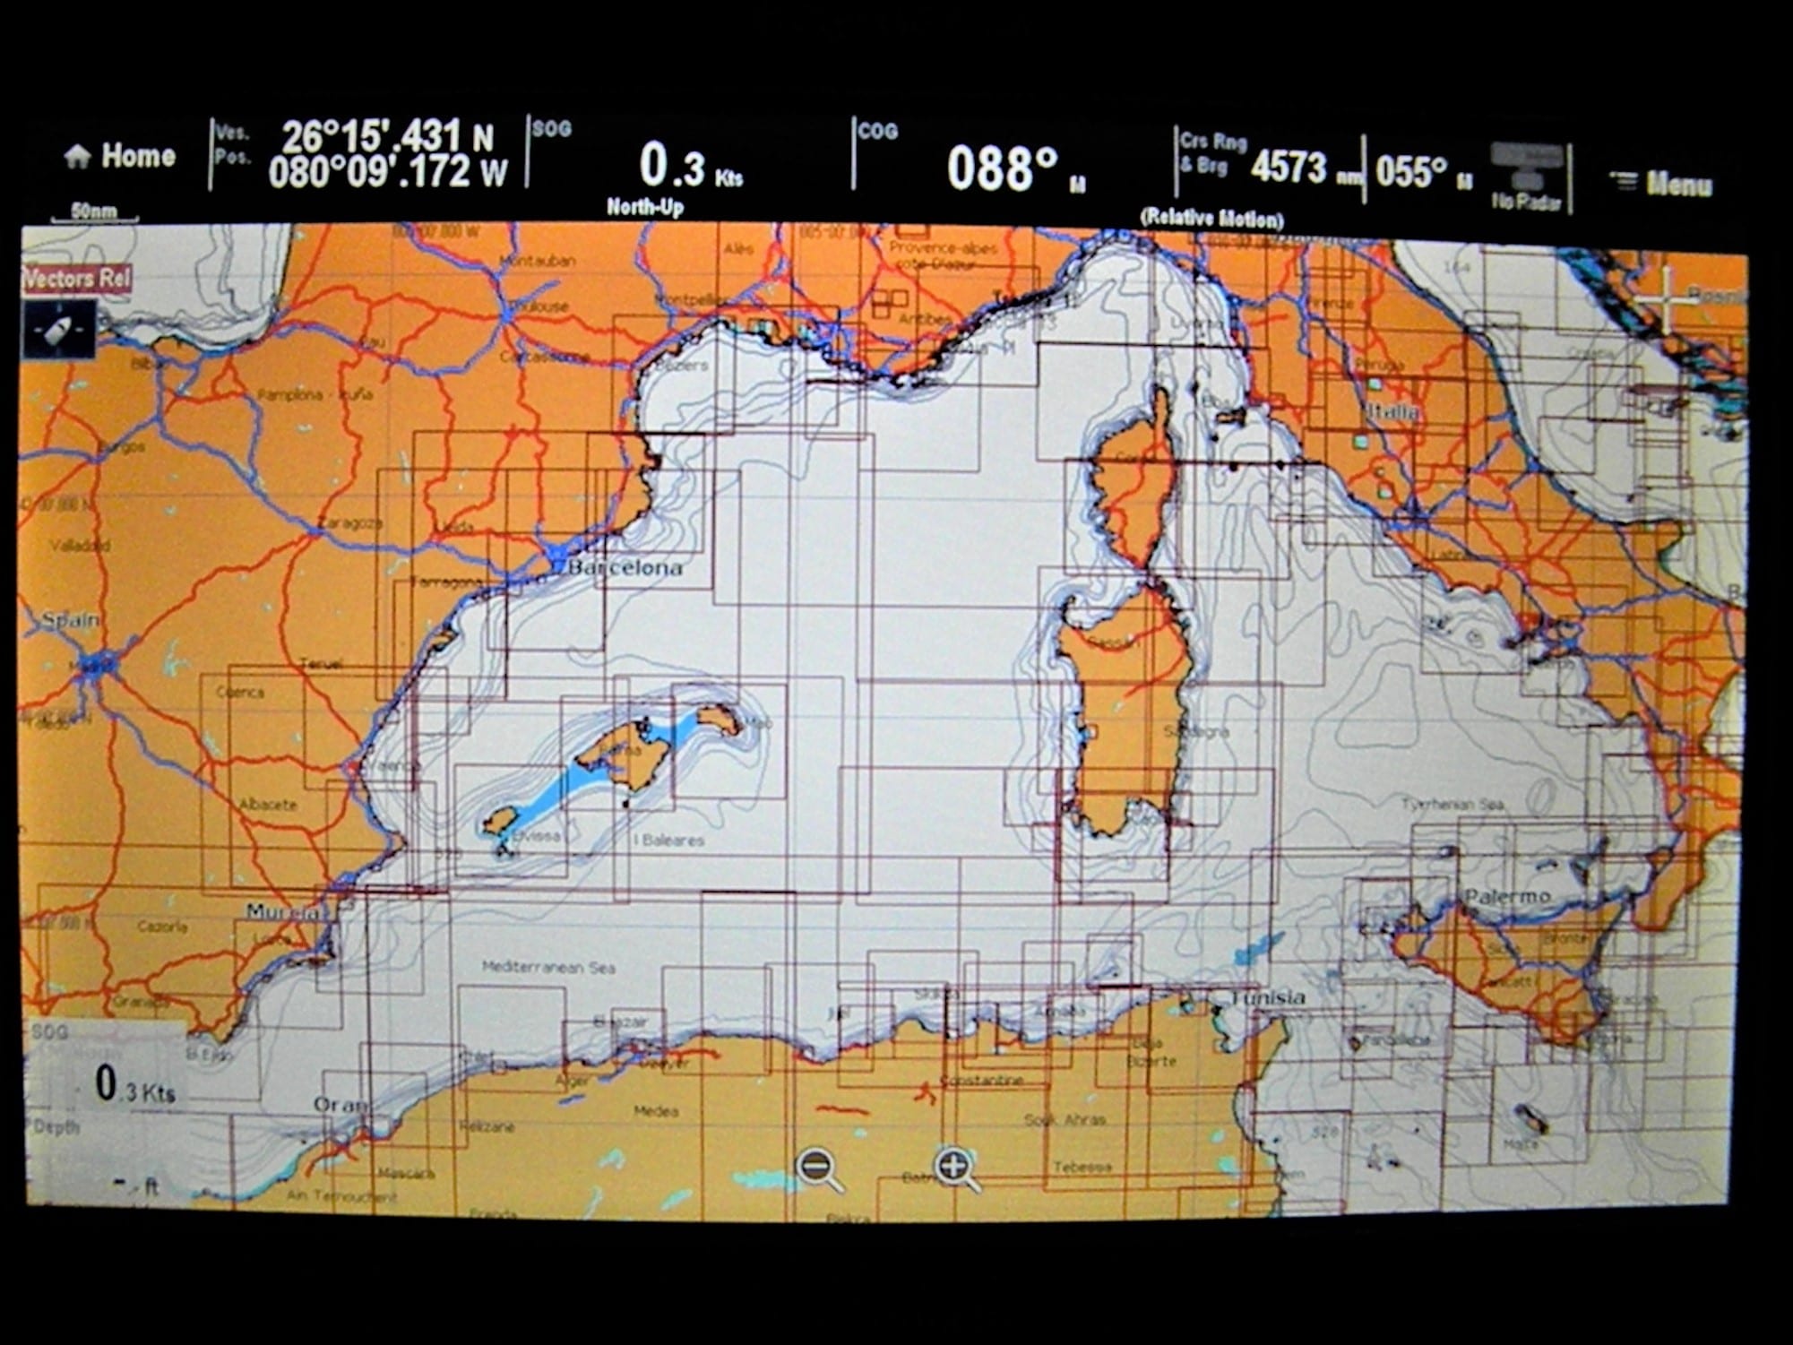Zoom out with the minus magnifier

(x=820, y=1170)
